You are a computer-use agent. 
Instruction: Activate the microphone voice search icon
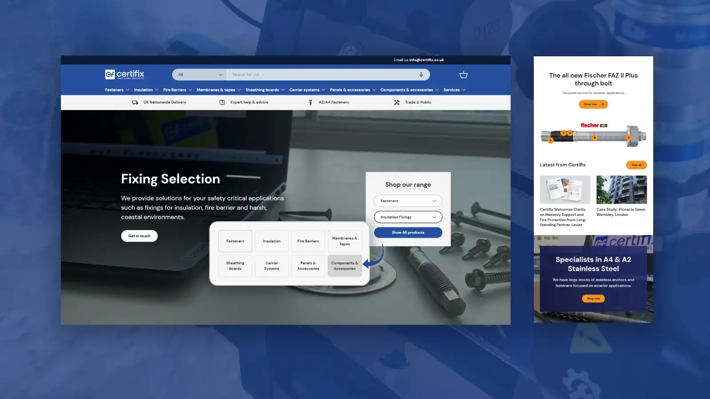click(x=421, y=74)
